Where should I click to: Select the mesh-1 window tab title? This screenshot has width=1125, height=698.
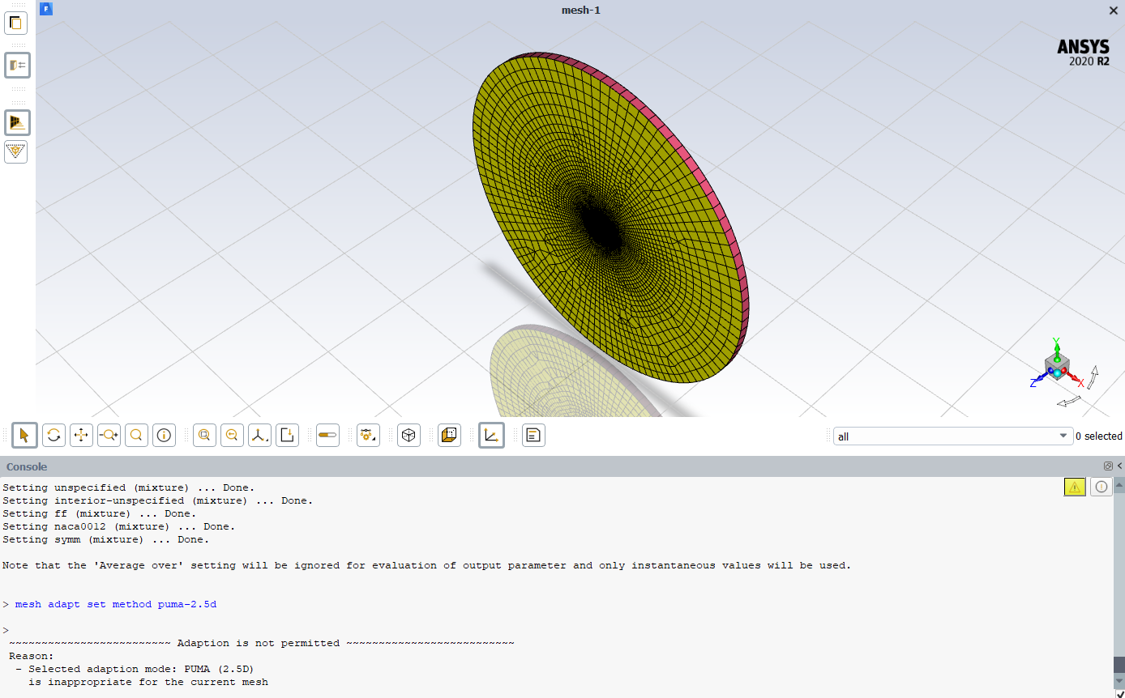(580, 10)
